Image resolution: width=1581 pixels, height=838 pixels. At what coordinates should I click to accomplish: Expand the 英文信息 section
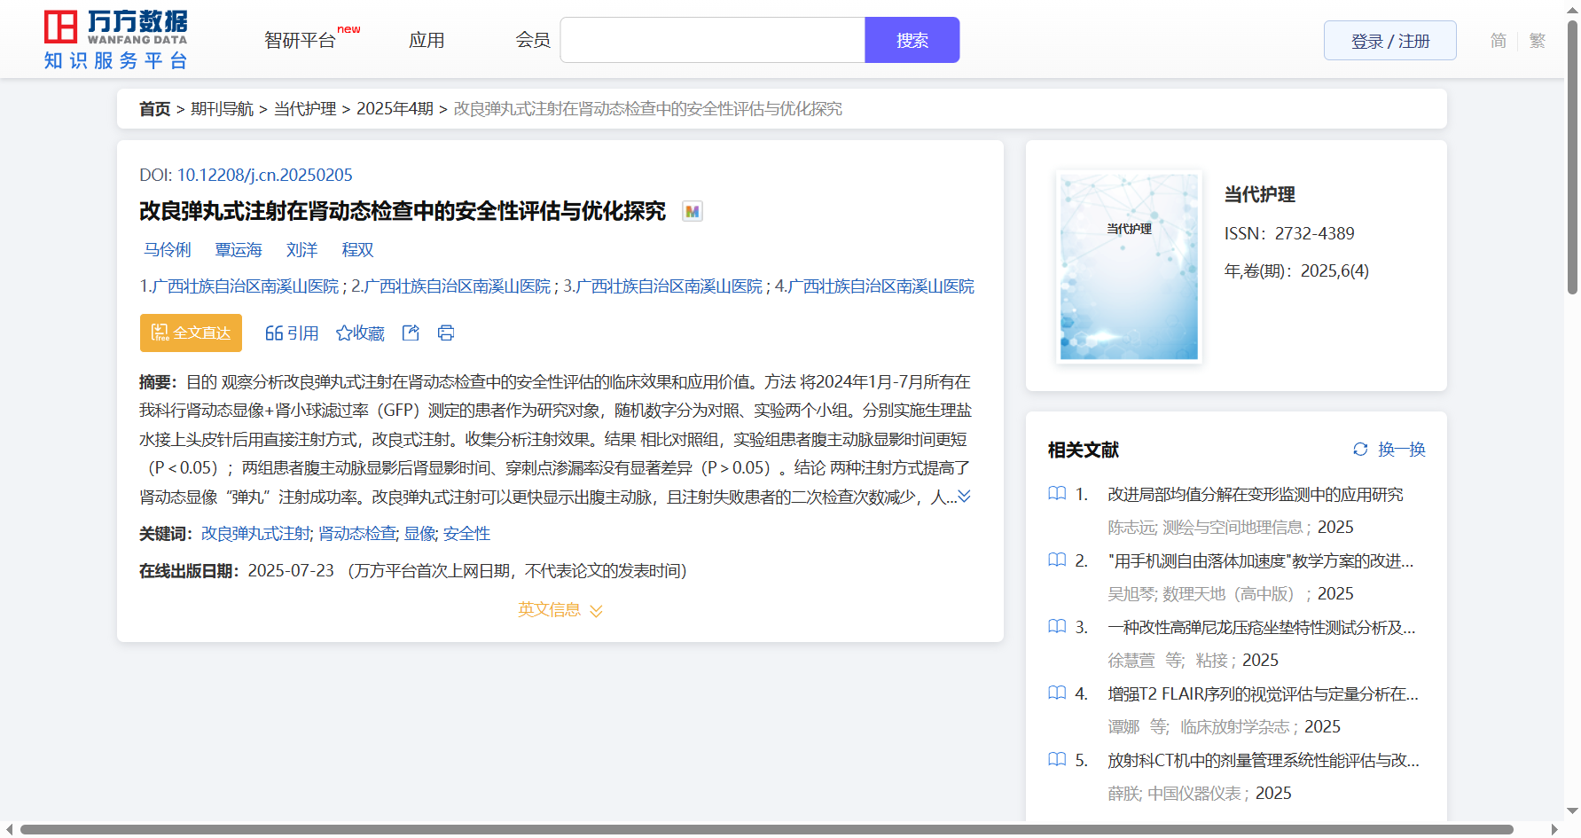pos(560,610)
